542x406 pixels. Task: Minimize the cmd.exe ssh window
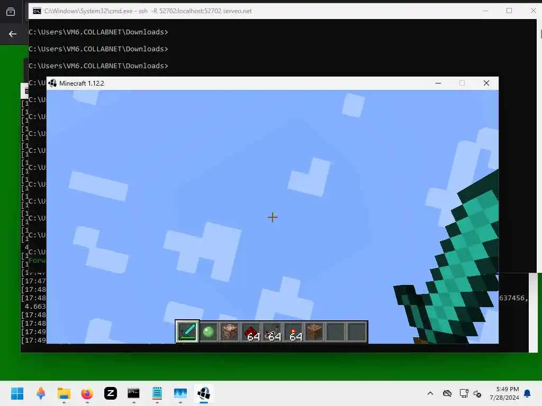tap(485, 11)
